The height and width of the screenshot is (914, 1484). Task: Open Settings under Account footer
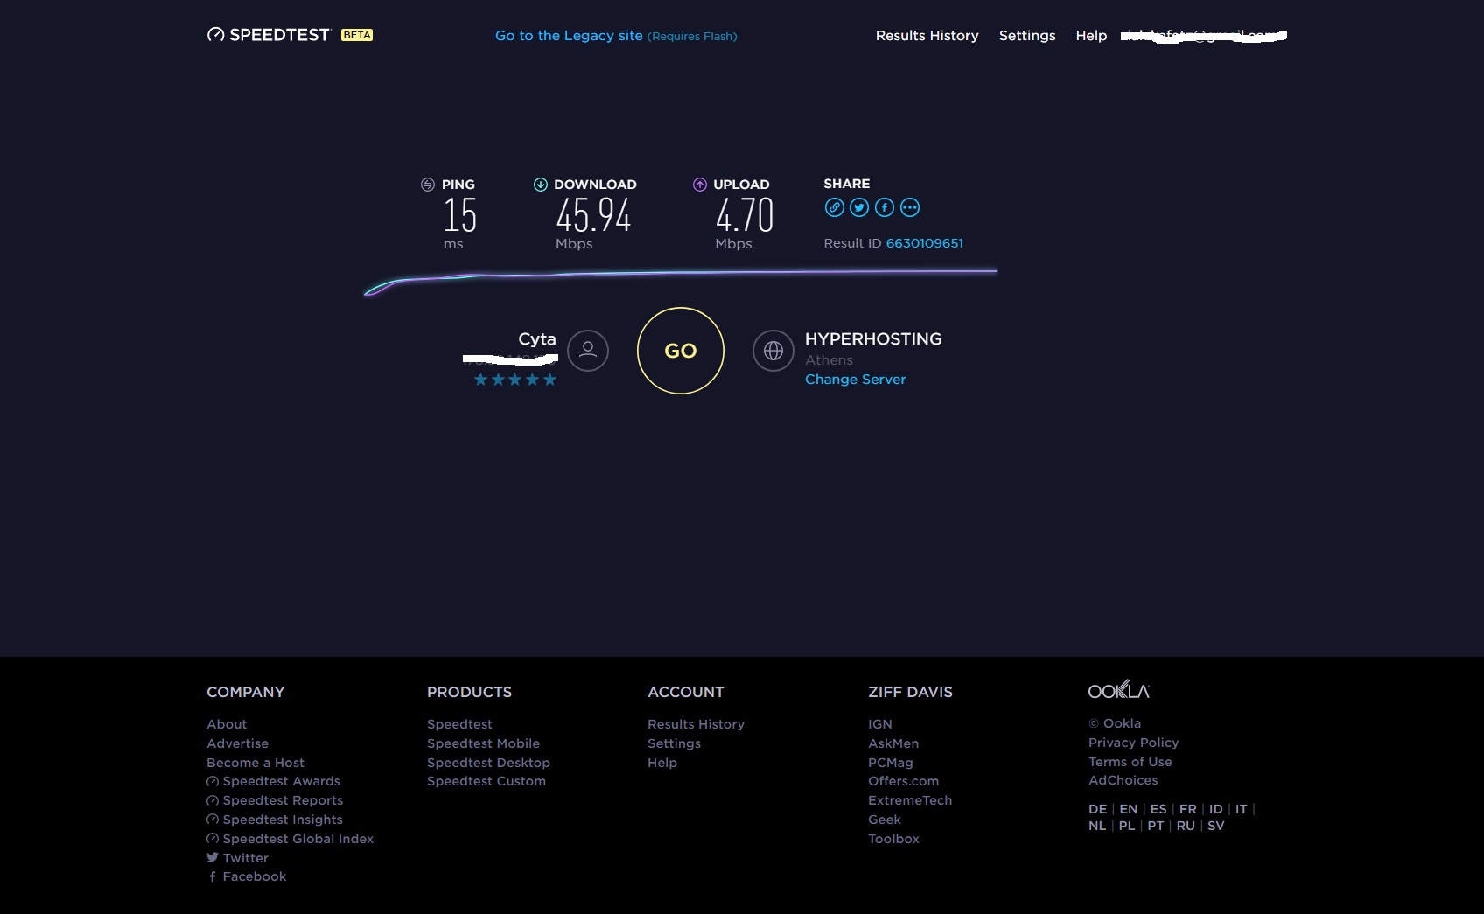click(x=674, y=743)
